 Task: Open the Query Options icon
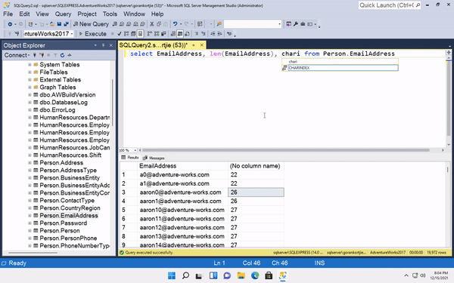pyautogui.click(x=133, y=34)
